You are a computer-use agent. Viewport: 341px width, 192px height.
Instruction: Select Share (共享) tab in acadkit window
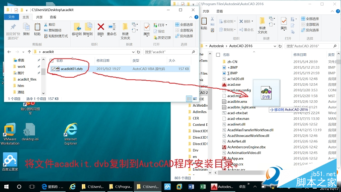point(39,17)
